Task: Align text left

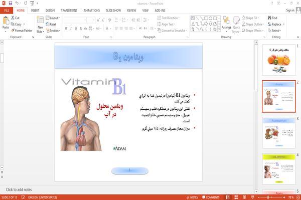Action: [x=116, y=29]
